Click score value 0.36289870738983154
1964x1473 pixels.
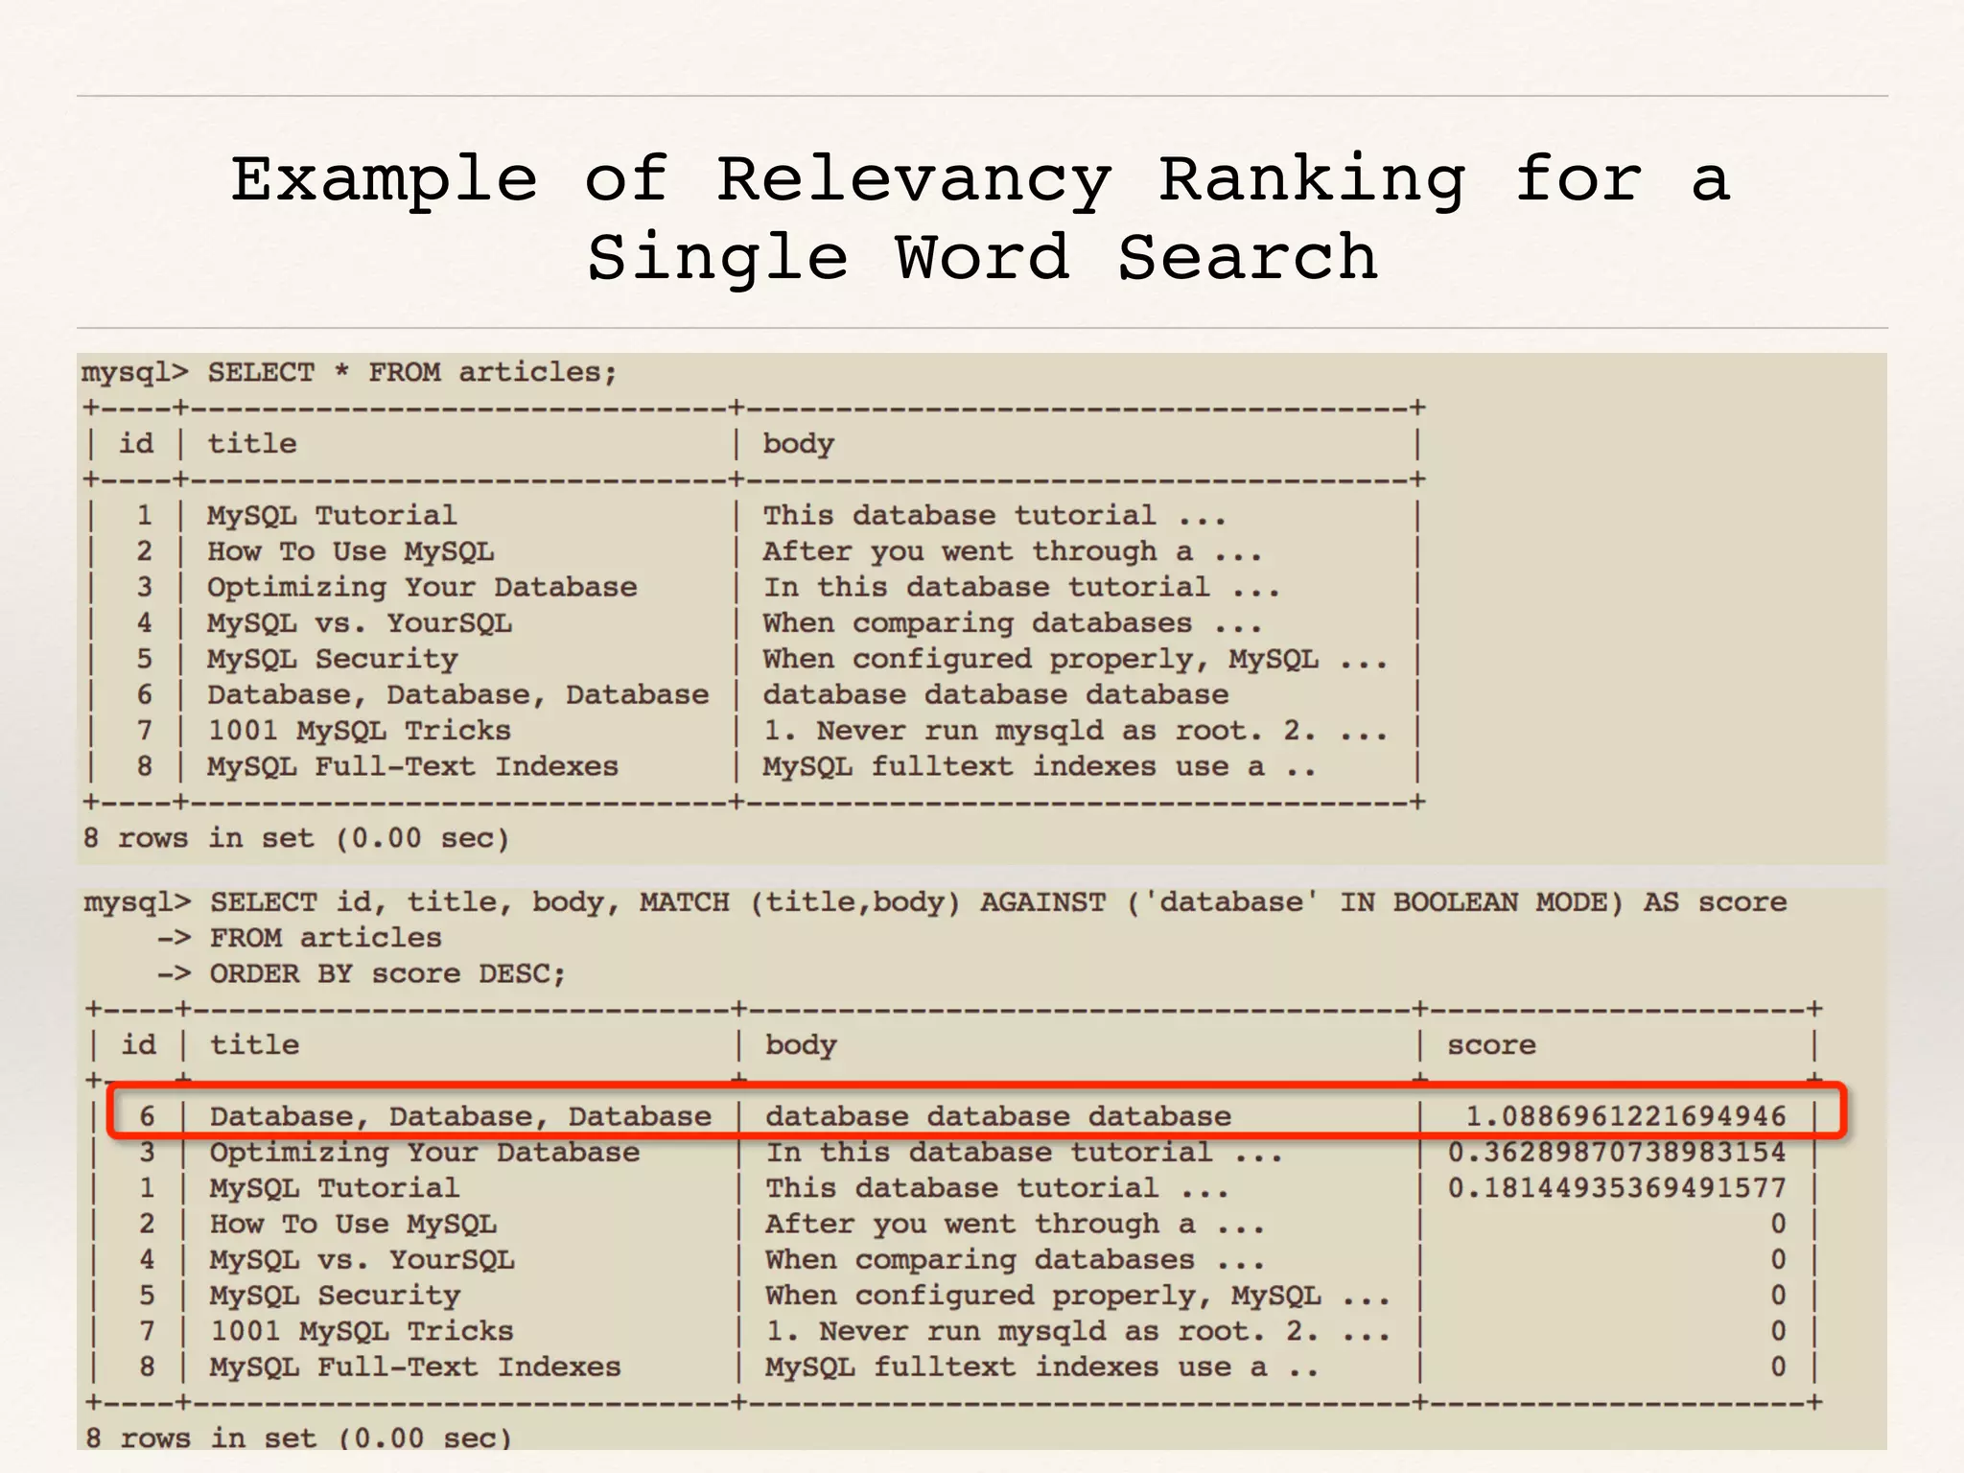pos(1617,1152)
